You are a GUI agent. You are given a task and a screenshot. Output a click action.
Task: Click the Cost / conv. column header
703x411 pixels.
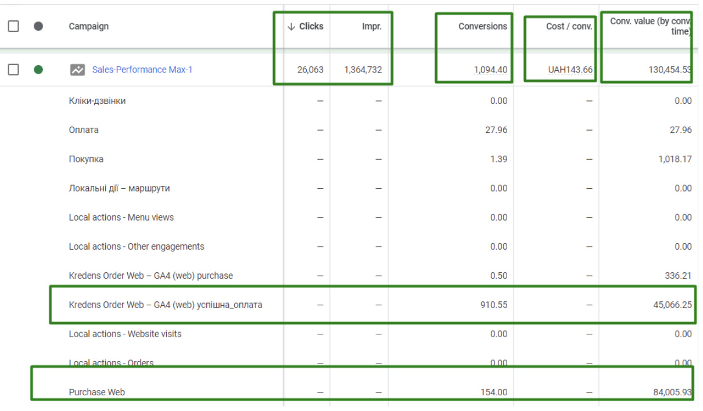[569, 27]
